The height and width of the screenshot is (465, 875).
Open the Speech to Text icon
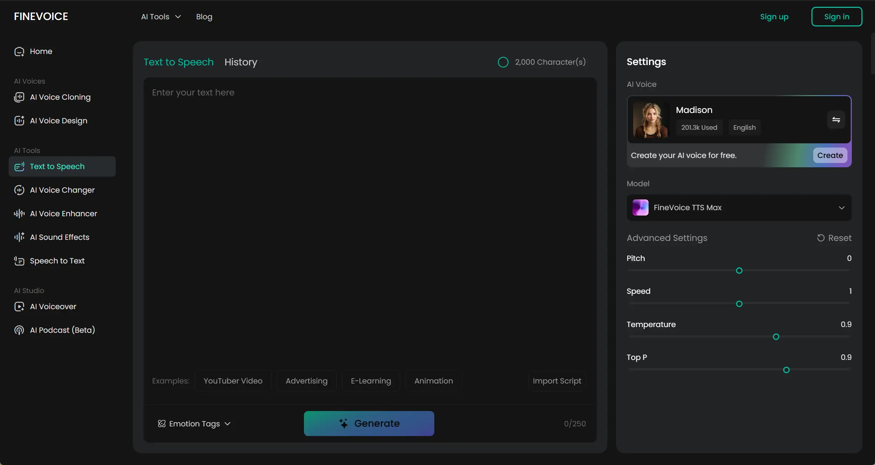pos(19,261)
